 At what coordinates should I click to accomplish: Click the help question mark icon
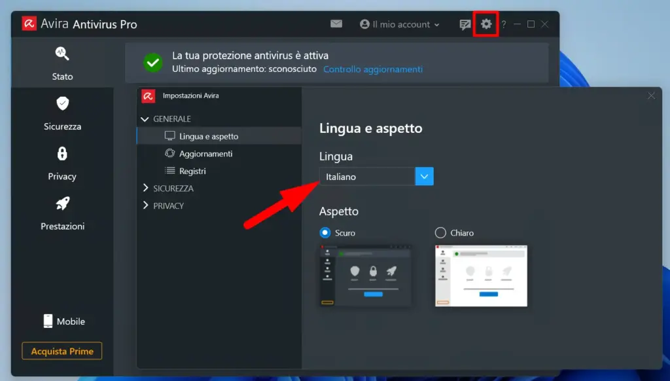504,24
